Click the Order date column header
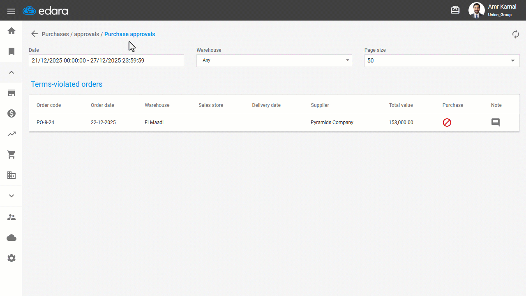This screenshot has width=526, height=296. pyautogui.click(x=102, y=105)
